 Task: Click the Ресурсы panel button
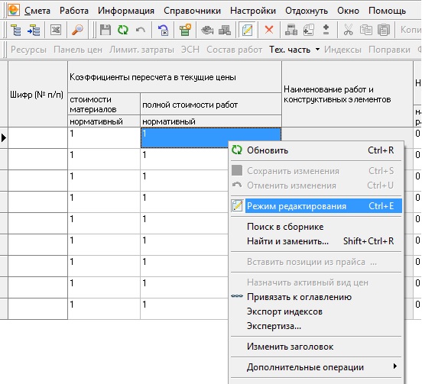coord(28,50)
